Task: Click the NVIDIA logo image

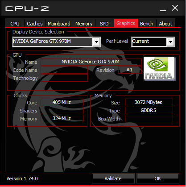Action: tap(160, 69)
